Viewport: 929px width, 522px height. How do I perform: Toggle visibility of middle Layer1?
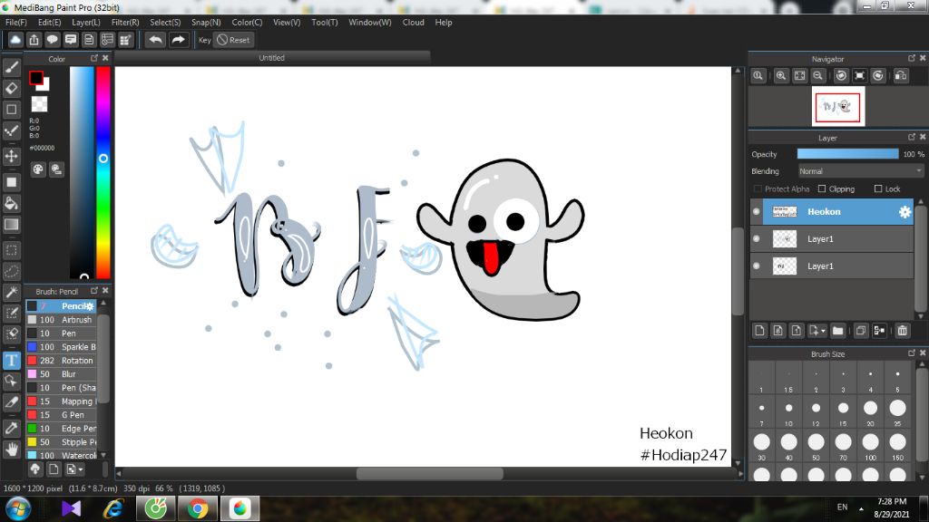(757, 239)
